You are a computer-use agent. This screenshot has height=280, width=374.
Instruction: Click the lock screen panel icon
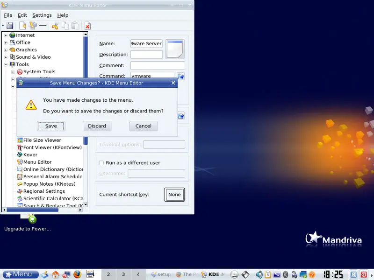tap(353, 274)
